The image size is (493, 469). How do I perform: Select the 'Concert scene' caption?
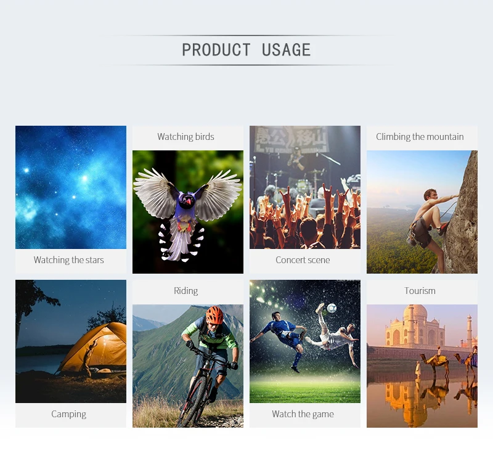point(303,260)
